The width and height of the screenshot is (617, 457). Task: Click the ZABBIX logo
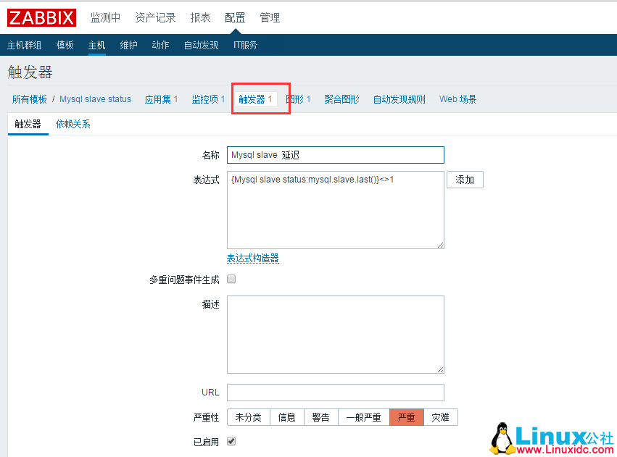41,17
